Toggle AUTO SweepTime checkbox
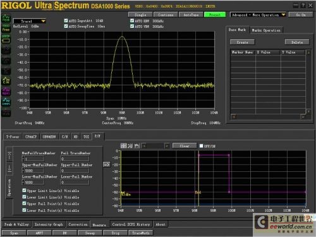Viewport: 316px width, 237px height. pyautogui.click(x=66, y=26)
